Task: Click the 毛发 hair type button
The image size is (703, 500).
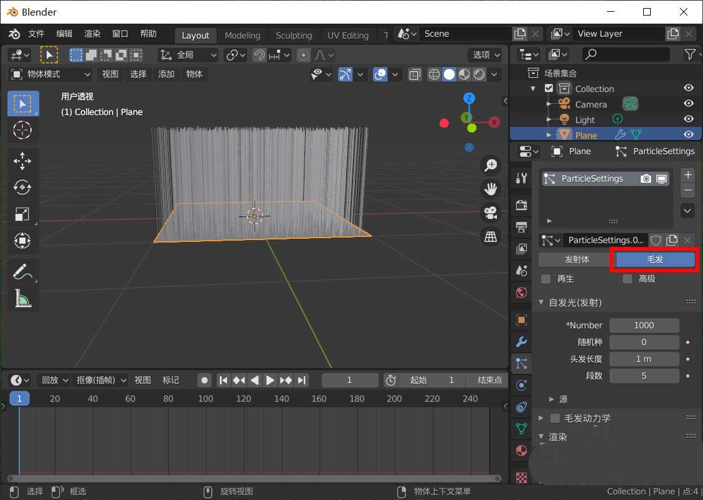Action: coord(655,259)
